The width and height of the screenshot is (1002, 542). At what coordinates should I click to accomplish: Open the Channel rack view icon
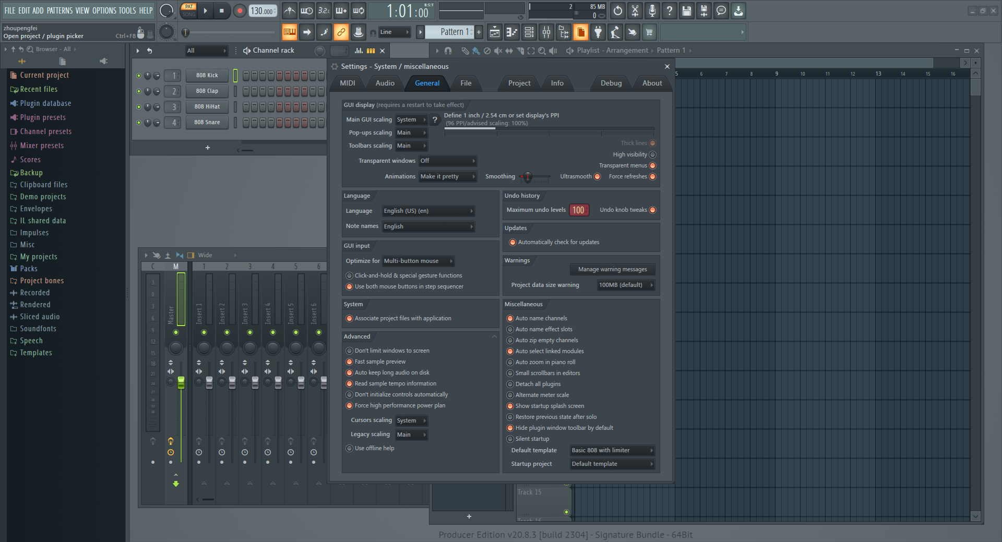[x=529, y=32]
